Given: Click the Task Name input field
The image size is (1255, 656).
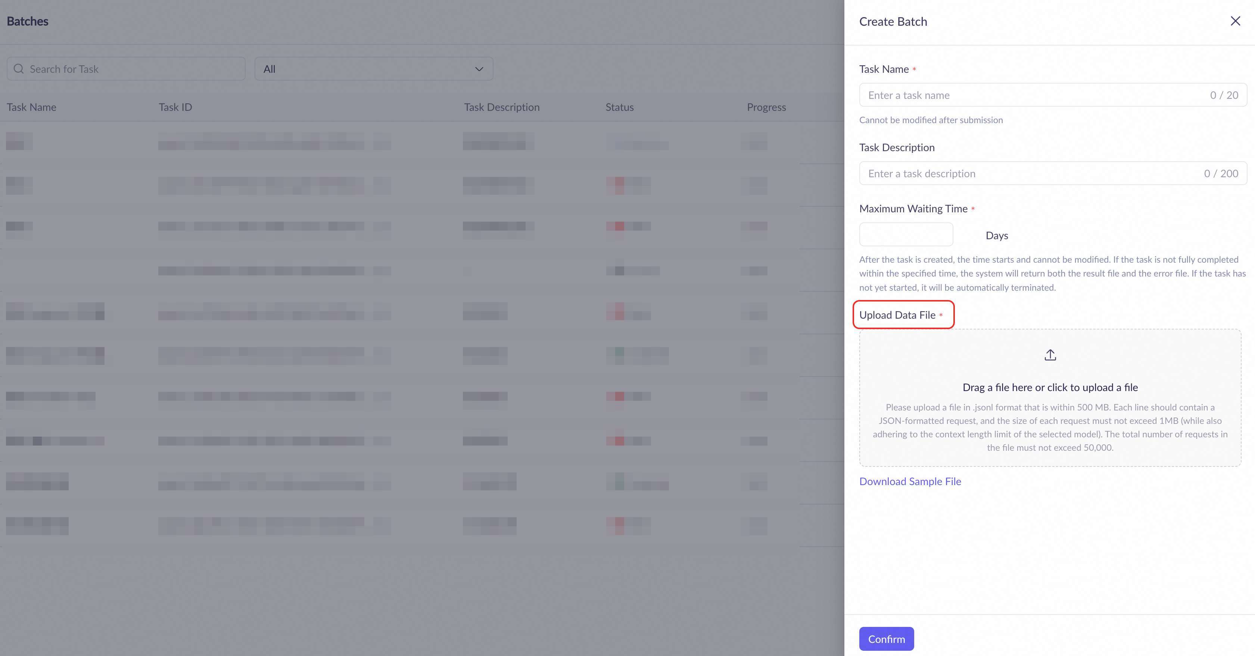Looking at the screenshot, I should click(1033, 95).
